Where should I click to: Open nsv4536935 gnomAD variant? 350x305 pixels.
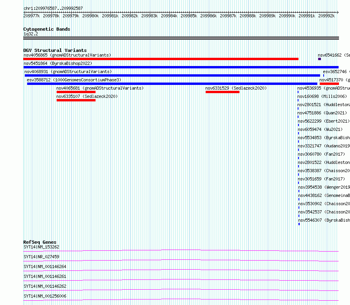tap(324, 88)
